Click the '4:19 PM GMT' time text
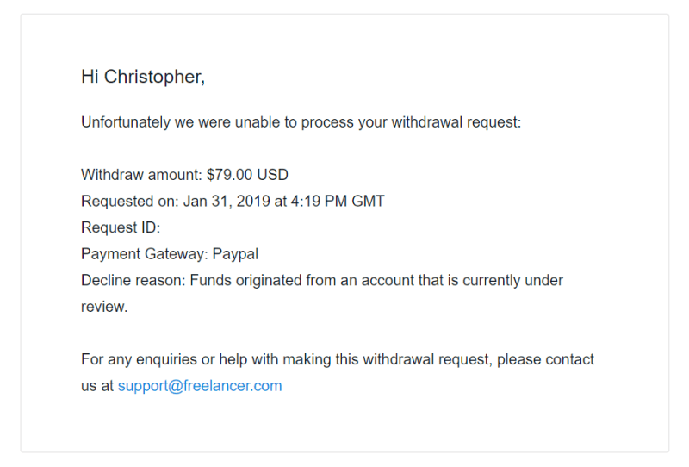 click(x=338, y=201)
